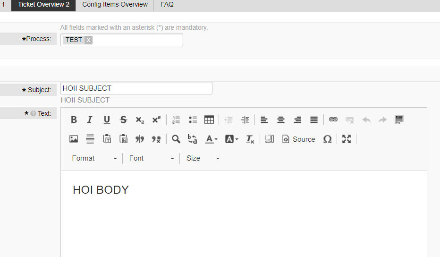Viewport: 440px width, 257px height.
Task: Click the help icon beside Text label
Action: pyautogui.click(x=33, y=113)
